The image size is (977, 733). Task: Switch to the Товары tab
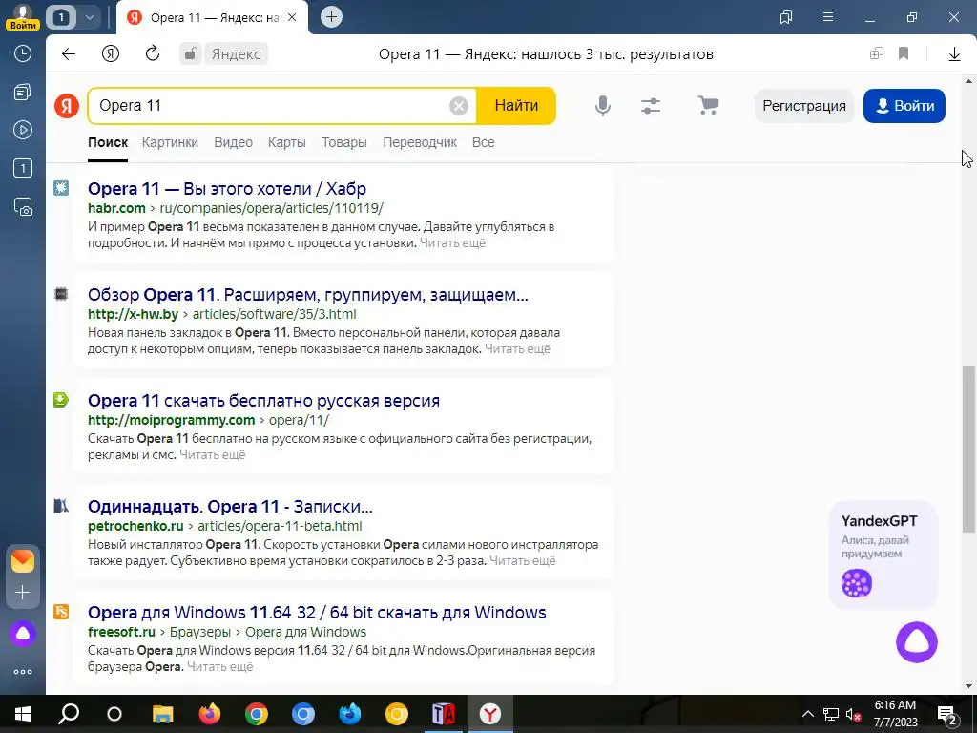click(x=343, y=143)
